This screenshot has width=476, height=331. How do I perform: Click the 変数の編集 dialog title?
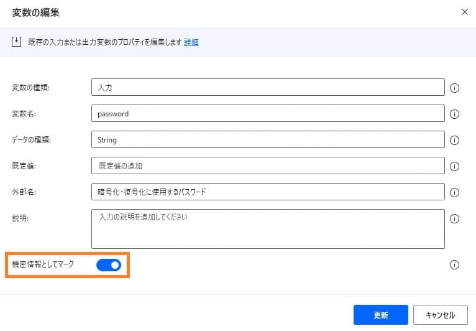click(36, 12)
